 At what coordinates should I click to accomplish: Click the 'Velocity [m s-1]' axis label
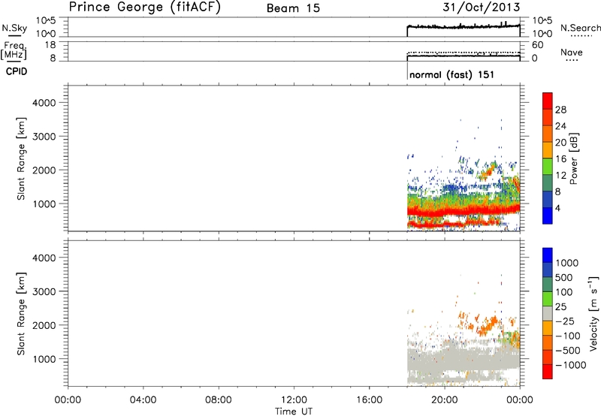(x=593, y=313)
